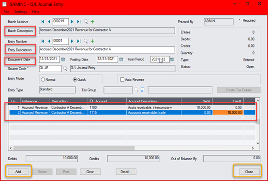Select 'Accts receivable, intercompany' cell
The width and height of the screenshot is (268, 181).
point(154,107)
